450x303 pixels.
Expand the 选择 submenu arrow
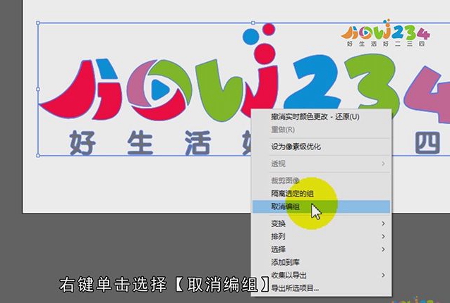tap(384, 249)
